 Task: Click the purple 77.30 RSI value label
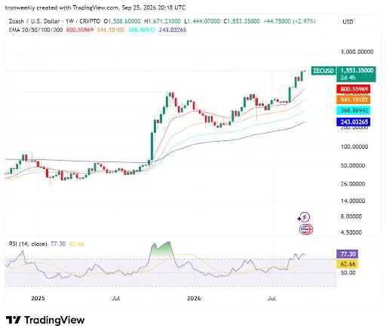pyautogui.click(x=348, y=254)
